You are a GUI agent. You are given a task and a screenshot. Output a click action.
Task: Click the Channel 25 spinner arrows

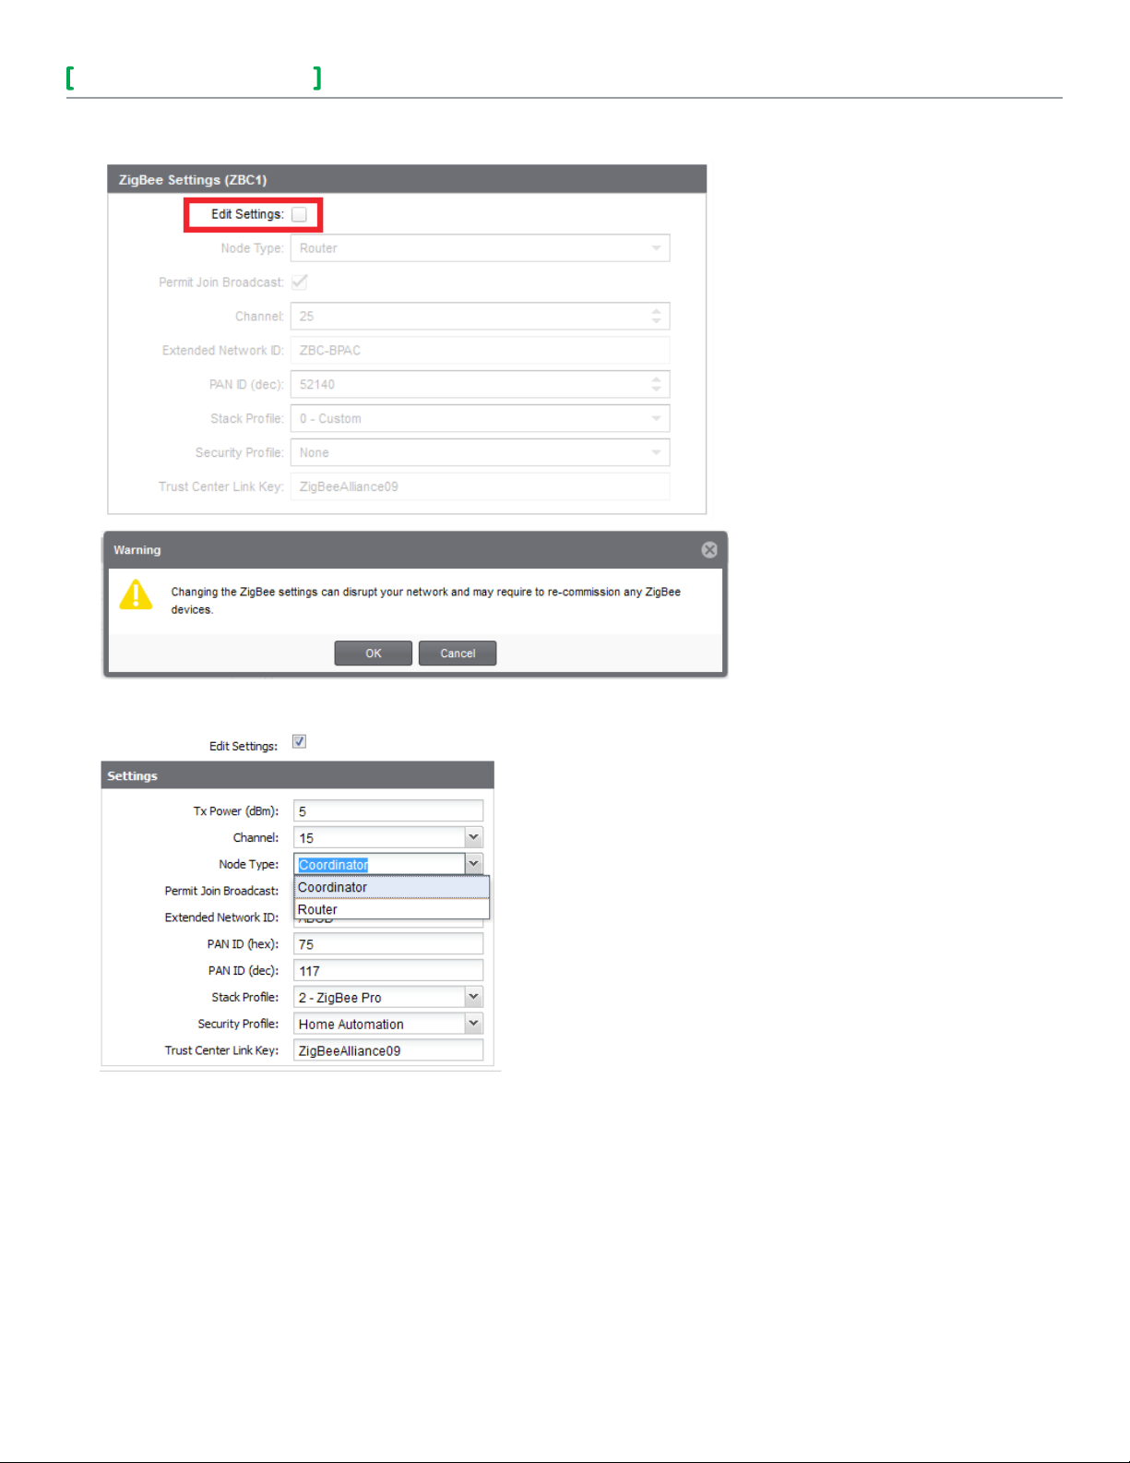[656, 317]
